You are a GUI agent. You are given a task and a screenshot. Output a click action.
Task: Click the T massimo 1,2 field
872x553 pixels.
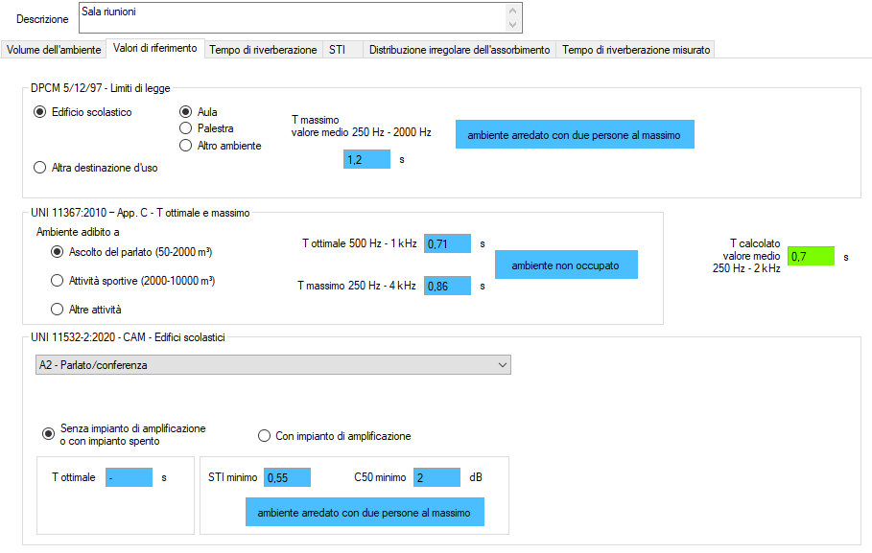pos(366,160)
